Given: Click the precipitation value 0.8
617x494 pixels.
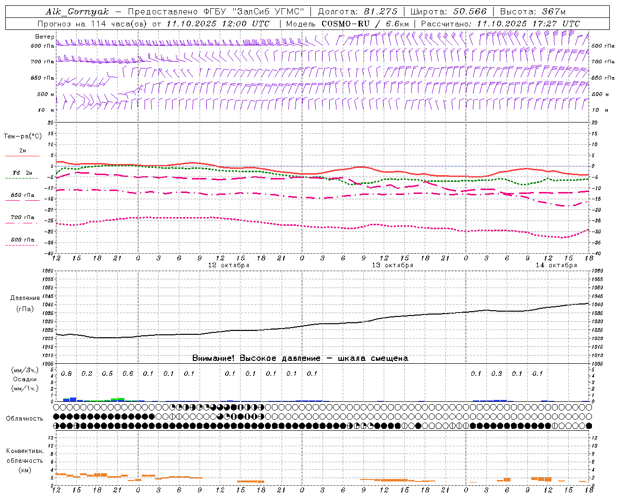Looking at the screenshot, I should tap(67, 374).
